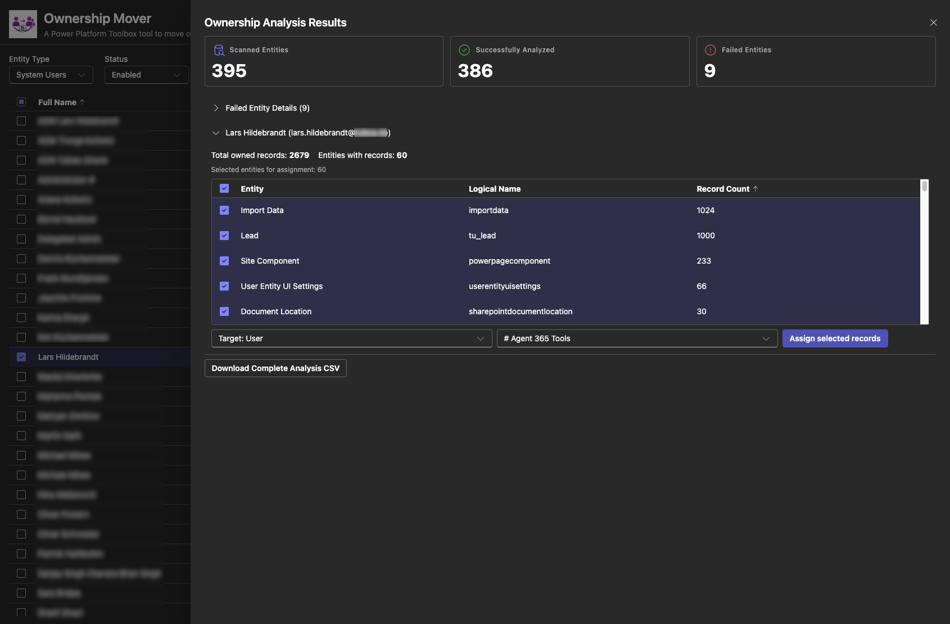This screenshot has height=624, width=950.
Task: Click the 1000 record count value
Action: (x=705, y=236)
